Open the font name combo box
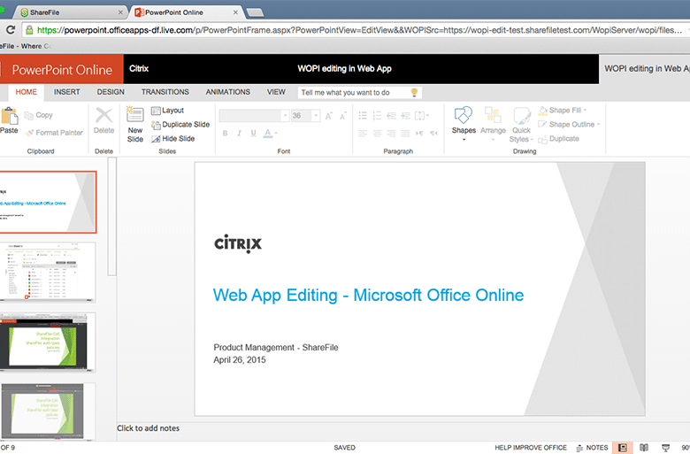The height and width of the screenshot is (454, 690). pyautogui.click(x=254, y=116)
